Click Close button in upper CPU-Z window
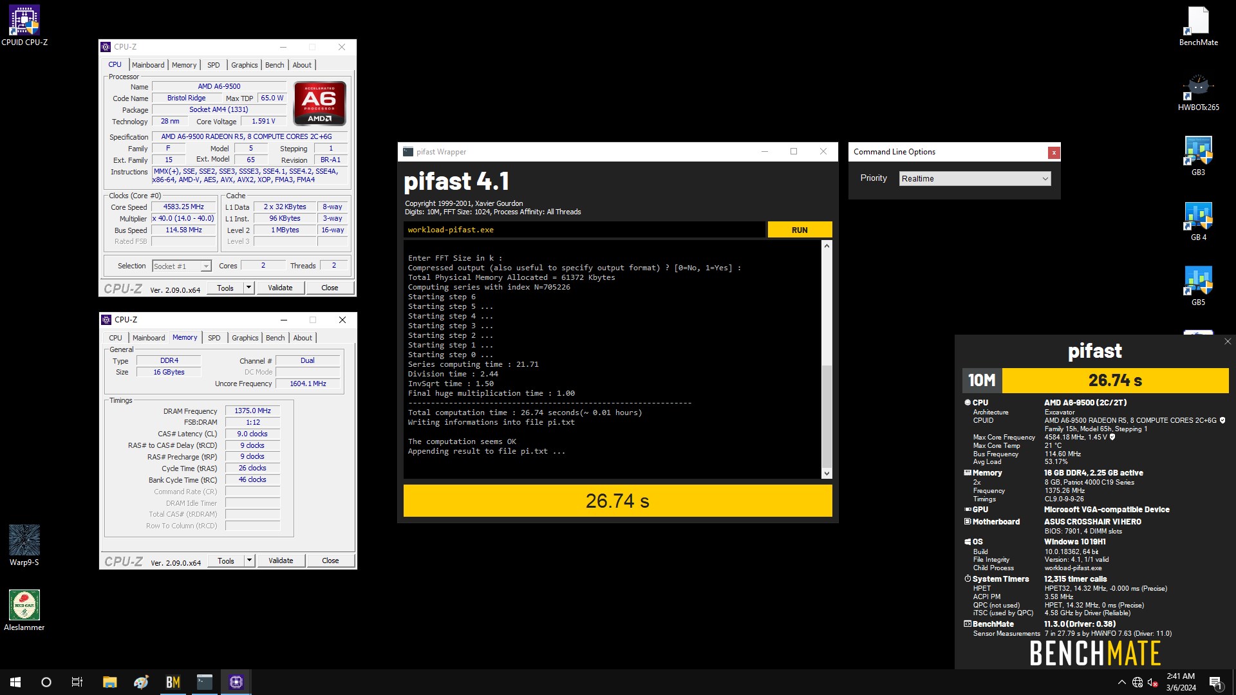This screenshot has width=1236, height=695. (x=330, y=288)
